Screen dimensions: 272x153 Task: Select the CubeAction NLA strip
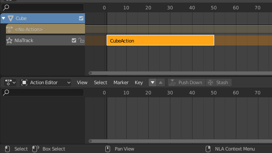click(x=161, y=40)
